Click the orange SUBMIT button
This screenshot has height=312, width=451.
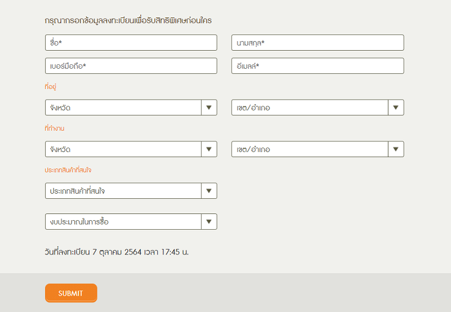(71, 293)
